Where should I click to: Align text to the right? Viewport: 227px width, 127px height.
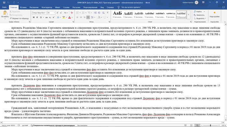coord(84,17)
